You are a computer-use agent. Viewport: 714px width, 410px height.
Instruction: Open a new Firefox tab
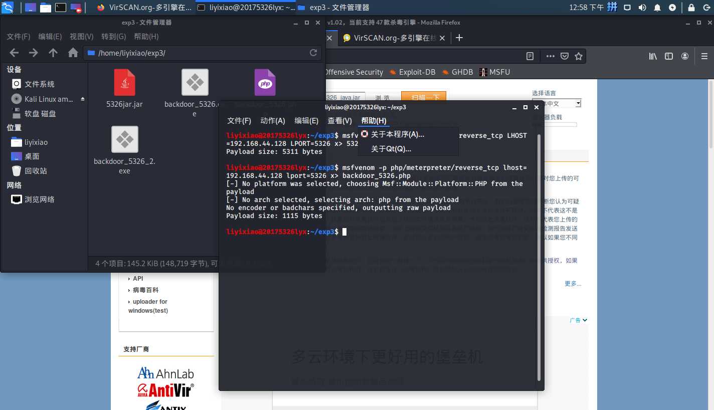coord(459,38)
